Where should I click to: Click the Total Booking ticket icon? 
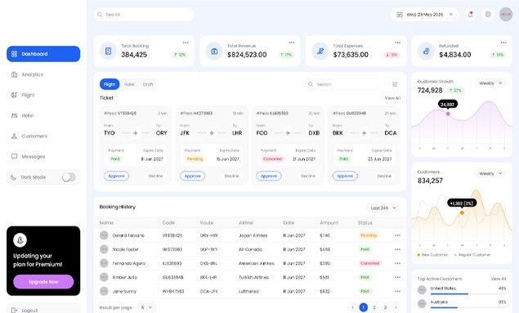pyautogui.click(x=108, y=51)
